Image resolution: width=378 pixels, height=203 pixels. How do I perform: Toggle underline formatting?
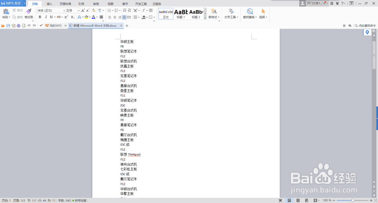pos(51,17)
